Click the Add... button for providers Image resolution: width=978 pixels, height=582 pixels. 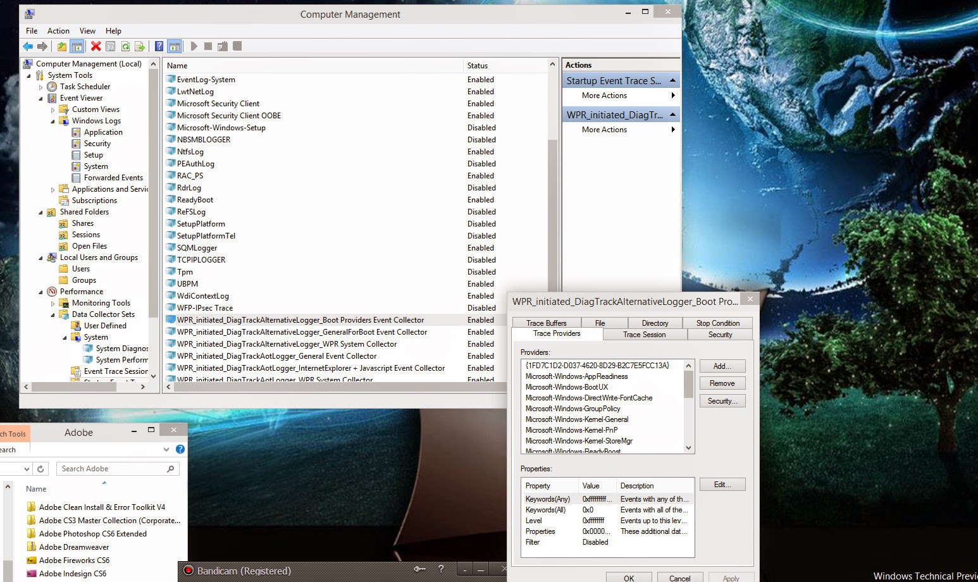(722, 366)
